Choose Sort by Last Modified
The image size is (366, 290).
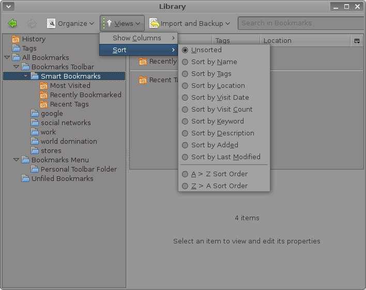tap(224, 157)
